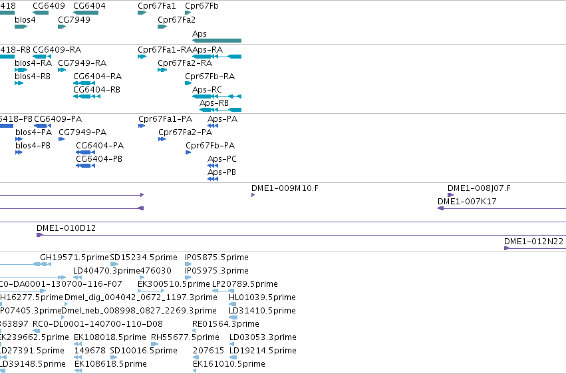Open transcript CG6409-RA
This screenshot has width=566, height=374.
pos(41,57)
